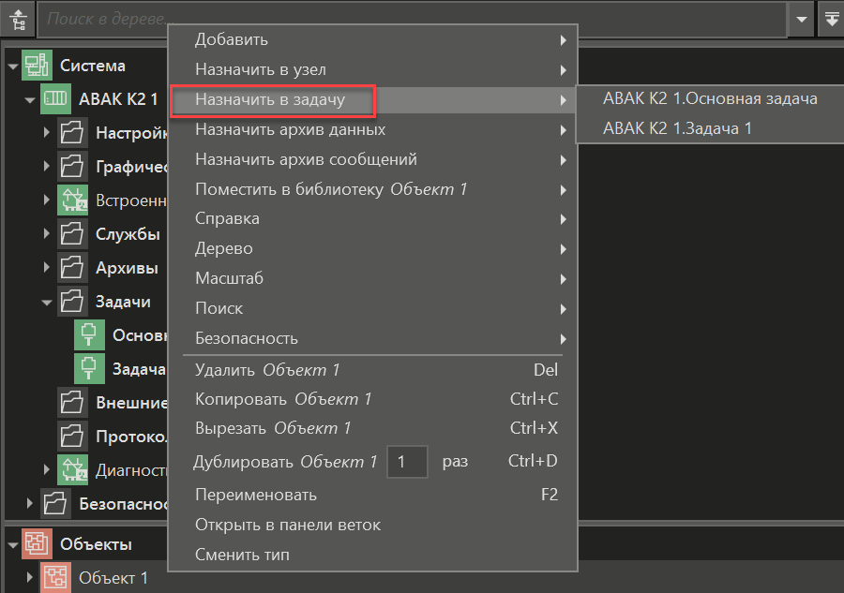Collapse the Задачи tree folder
Screen dimensions: 844x593
pos(47,303)
